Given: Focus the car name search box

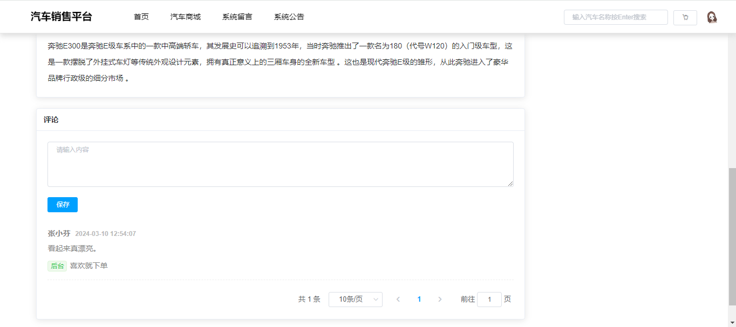Looking at the screenshot, I should 615,17.
